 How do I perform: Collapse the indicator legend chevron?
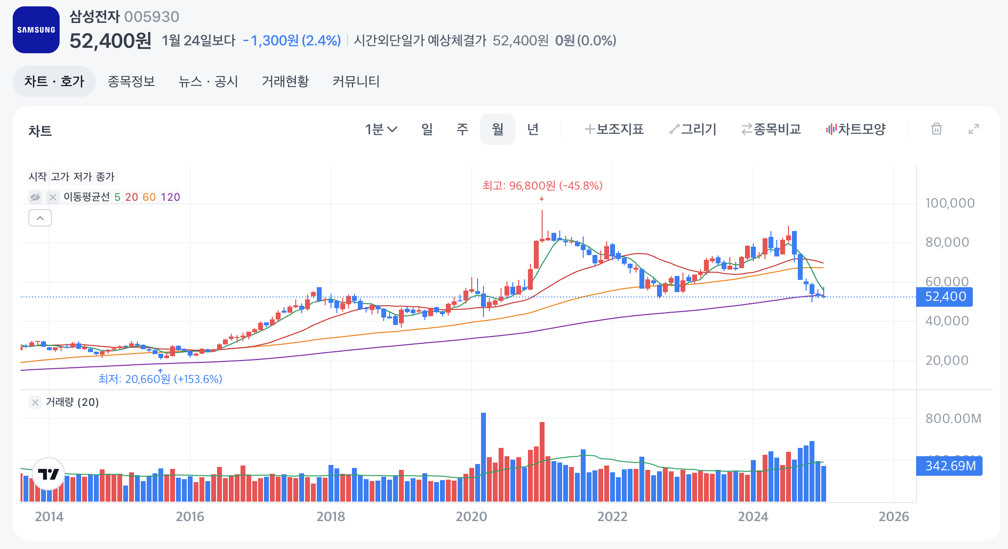pyautogui.click(x=40, y=218)
